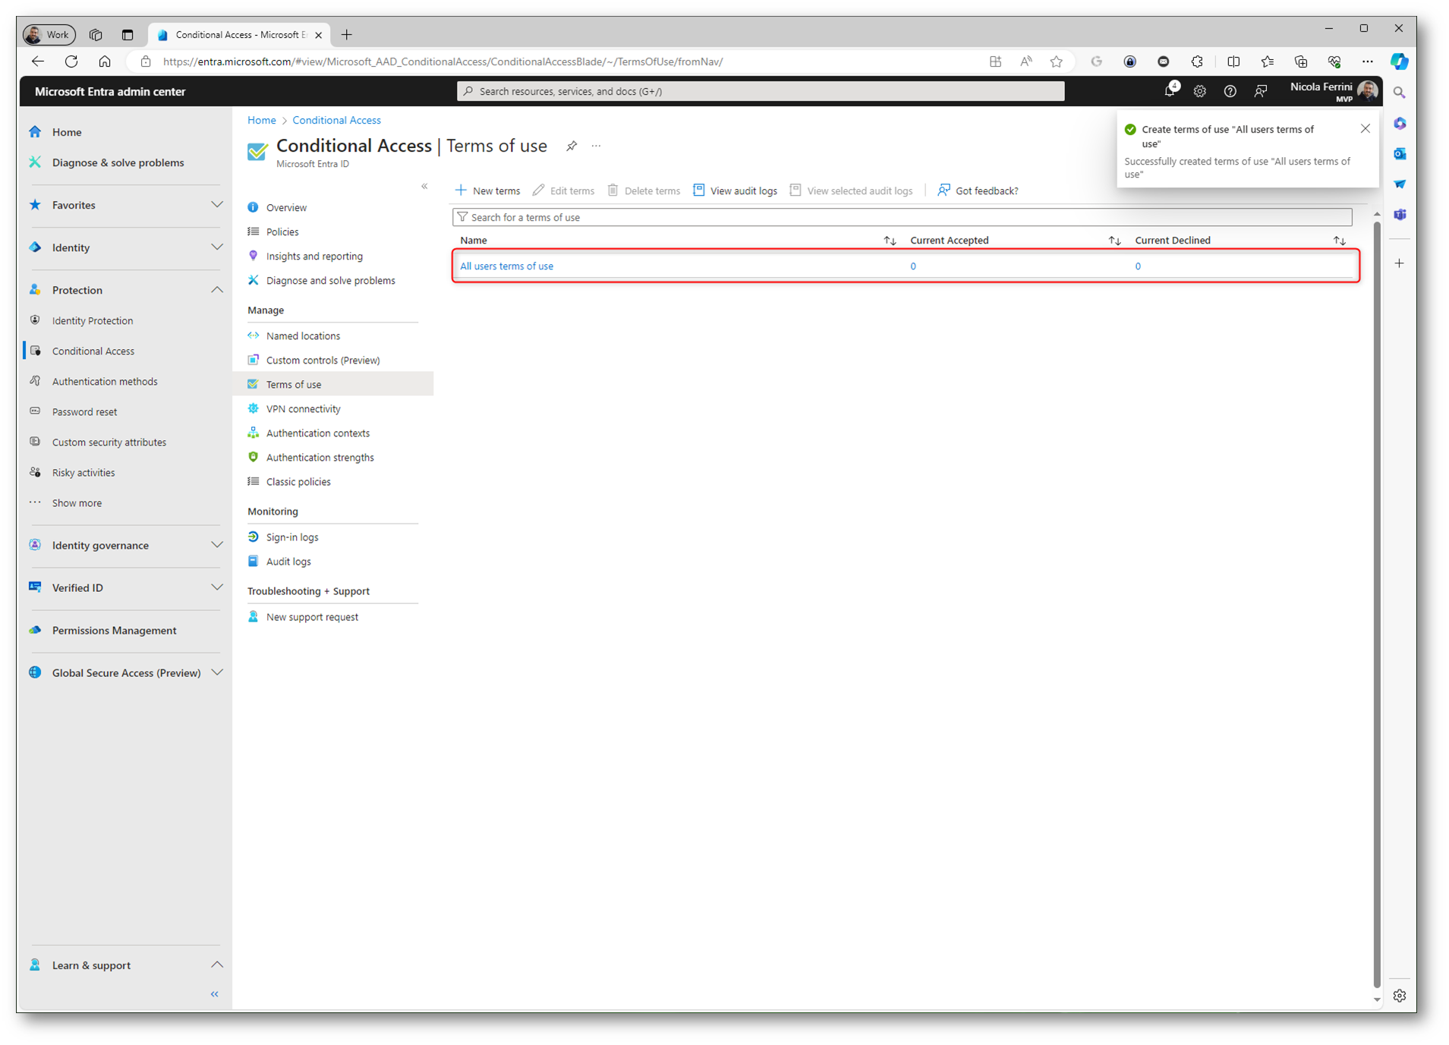1449x1045 pixels.
Task: Open browser extensions puzzle icon
Action: [1197, 61]
